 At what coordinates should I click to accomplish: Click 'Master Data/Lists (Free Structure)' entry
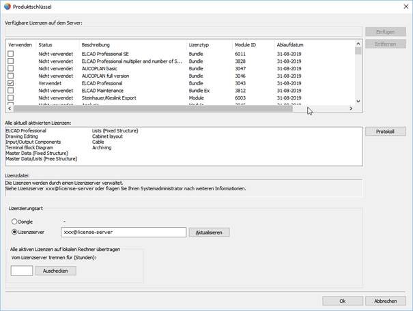[42, 159]
